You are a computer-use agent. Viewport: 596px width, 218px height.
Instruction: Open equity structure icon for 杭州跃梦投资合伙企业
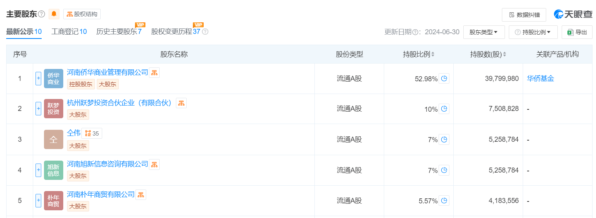(181, 103)
